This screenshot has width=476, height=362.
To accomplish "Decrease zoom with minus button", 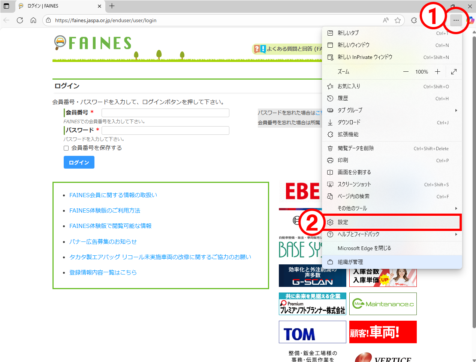I will tap(406, 72).
